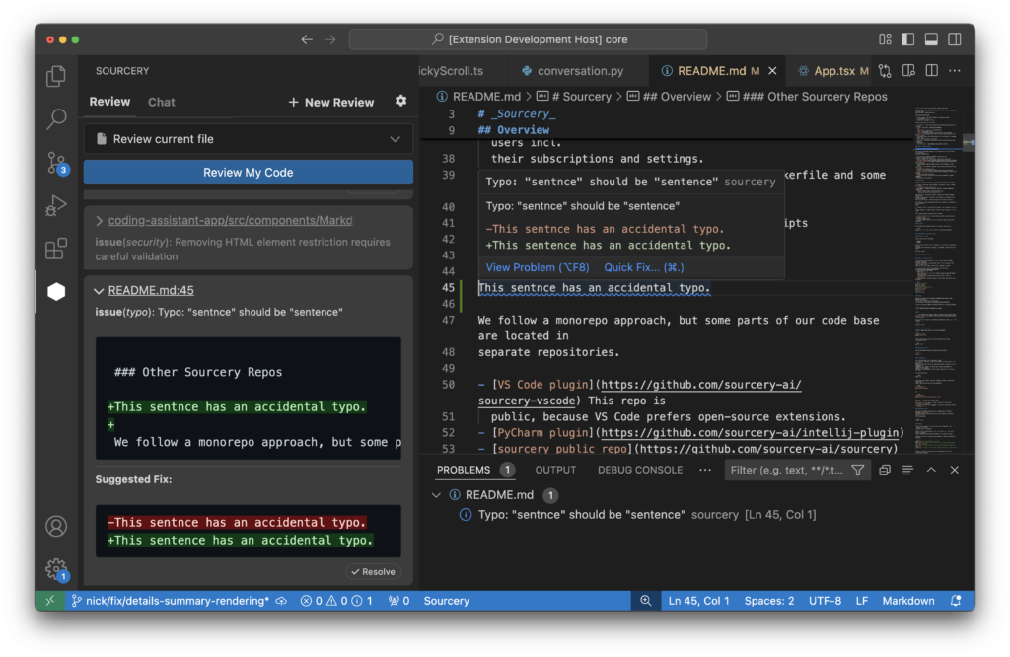Click Quick Fix link in hover popup
The width and height of the screenshot is (1010, 657).
tap(643, 267)
